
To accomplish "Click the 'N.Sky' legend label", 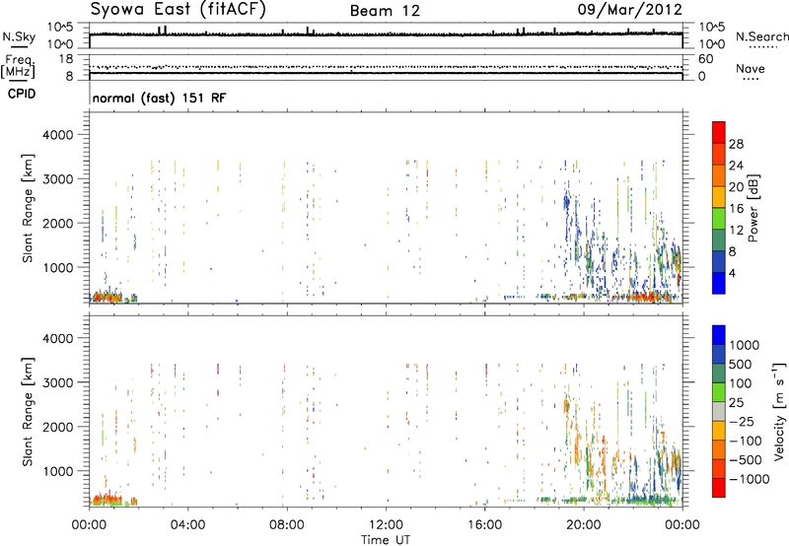I will [19, 36].
